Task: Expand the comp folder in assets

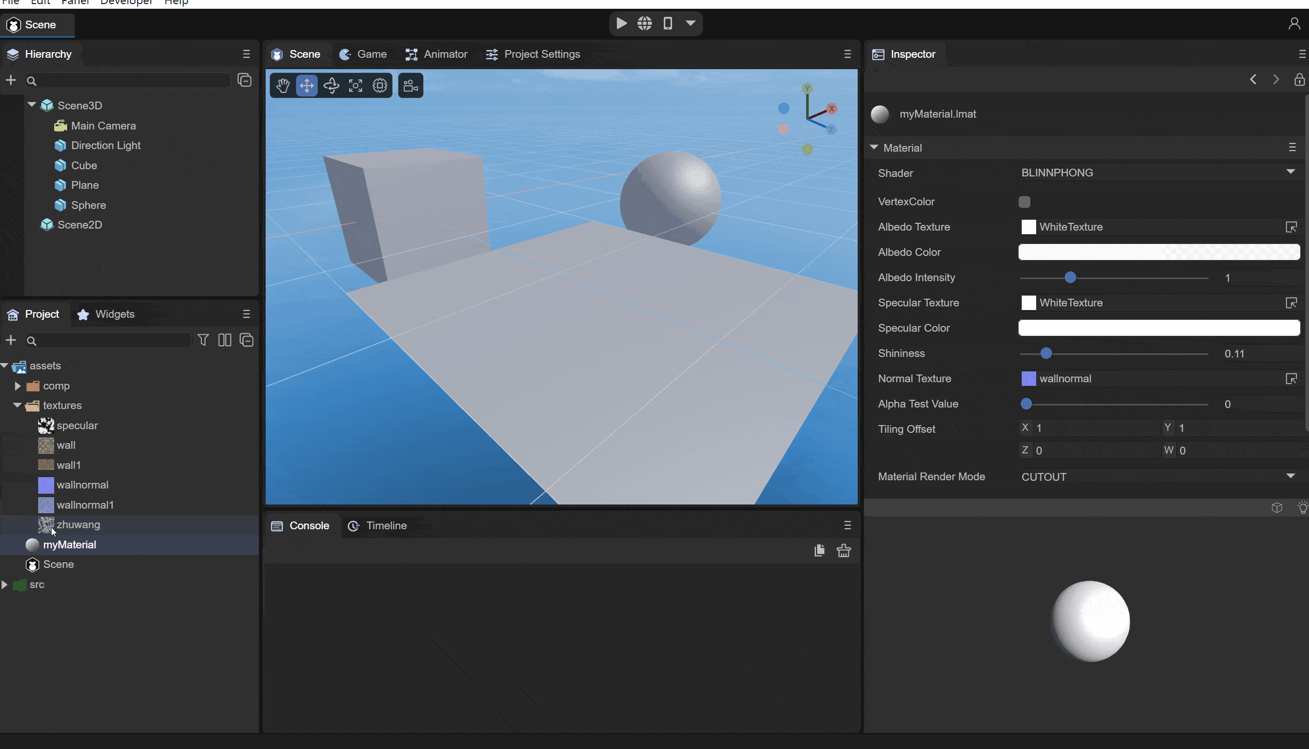Action: click(x=18, y=386)
